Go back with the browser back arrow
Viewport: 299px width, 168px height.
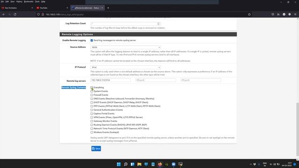click(x=4, y=14)
